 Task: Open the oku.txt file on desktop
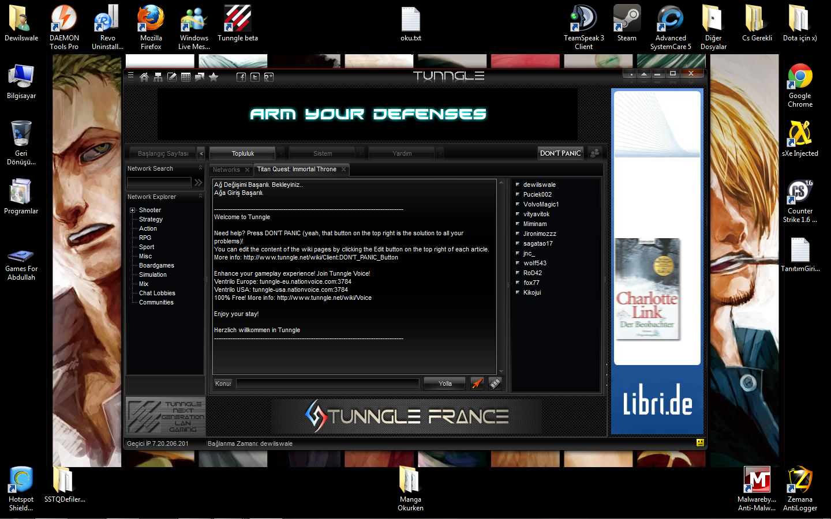click(410, 24)
